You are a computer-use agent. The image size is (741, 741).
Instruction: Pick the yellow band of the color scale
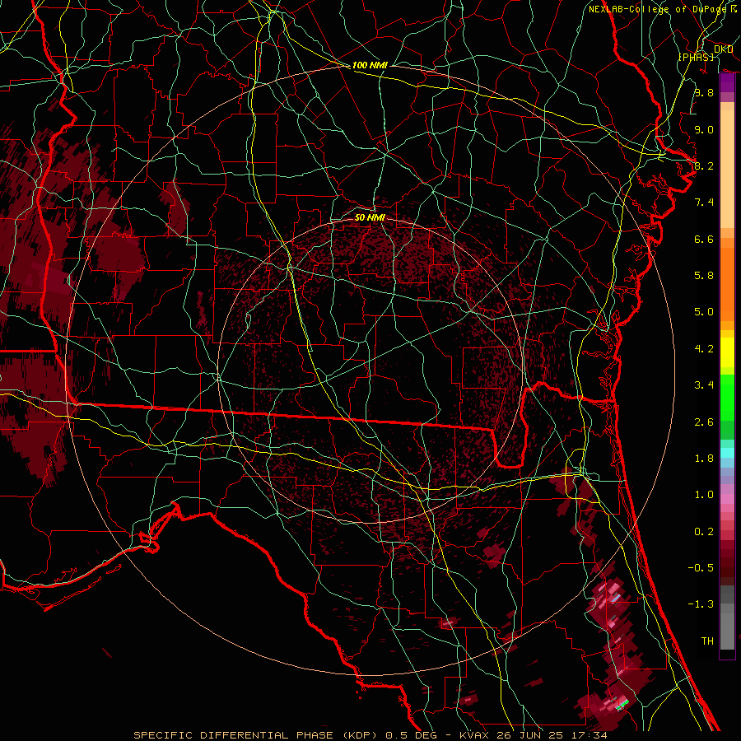click(x=727, y=352)
